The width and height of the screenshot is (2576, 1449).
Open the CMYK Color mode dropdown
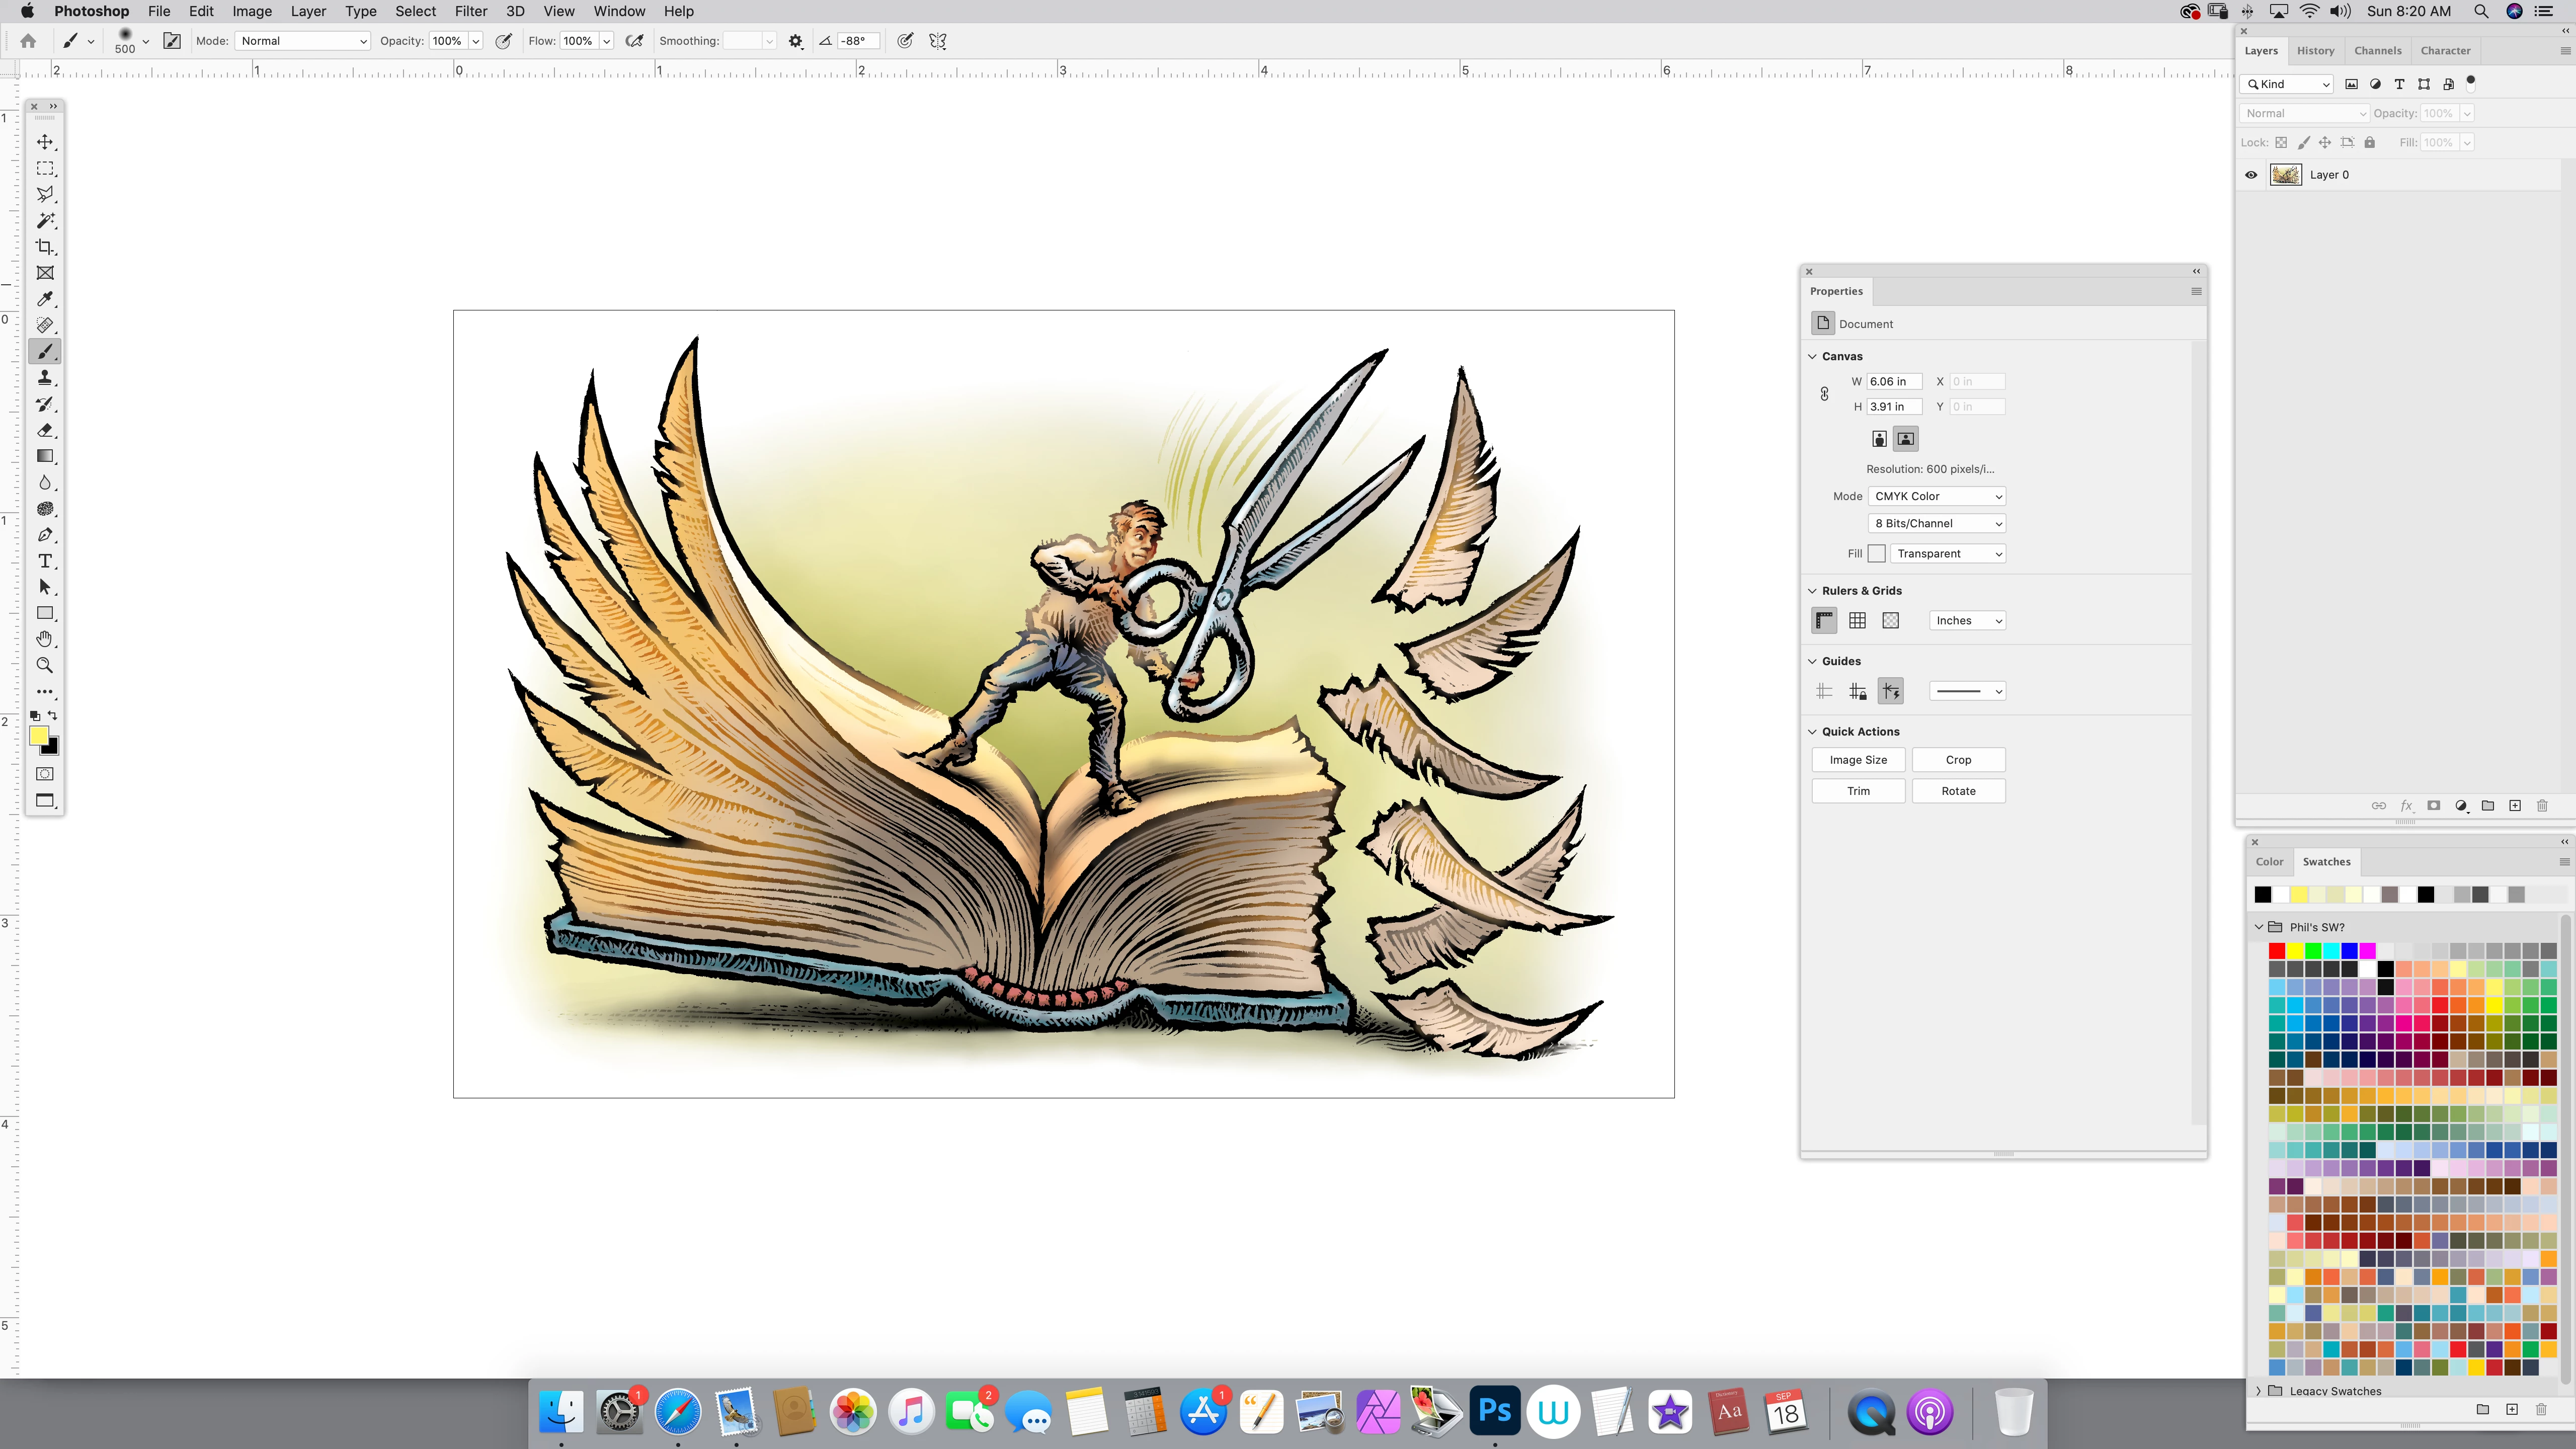pyautogui.click(x=1937, y=496)
